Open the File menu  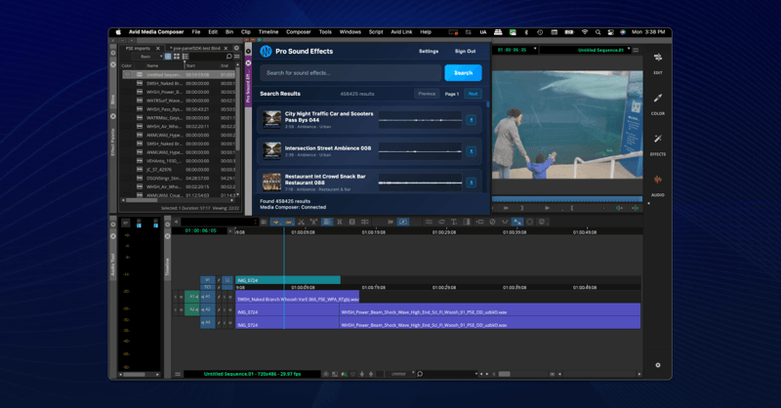(196, 32)
